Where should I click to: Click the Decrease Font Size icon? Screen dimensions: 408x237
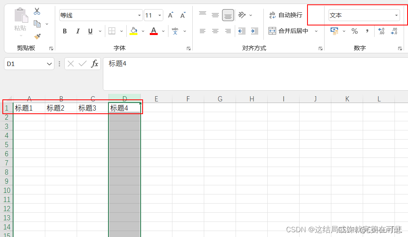coord(183,15)
